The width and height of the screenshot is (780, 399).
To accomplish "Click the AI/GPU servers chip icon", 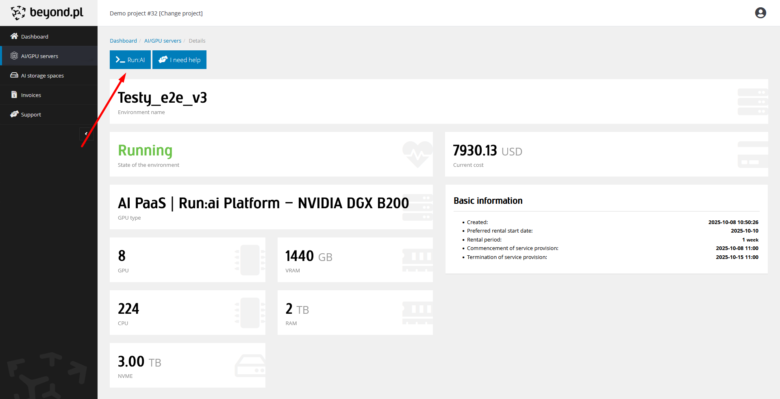I will pyautogui.click(x=14, y=56).
